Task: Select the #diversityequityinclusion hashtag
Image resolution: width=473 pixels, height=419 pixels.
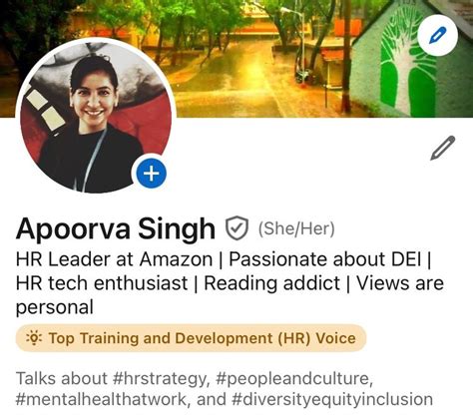Action: (x=332, y=400)
